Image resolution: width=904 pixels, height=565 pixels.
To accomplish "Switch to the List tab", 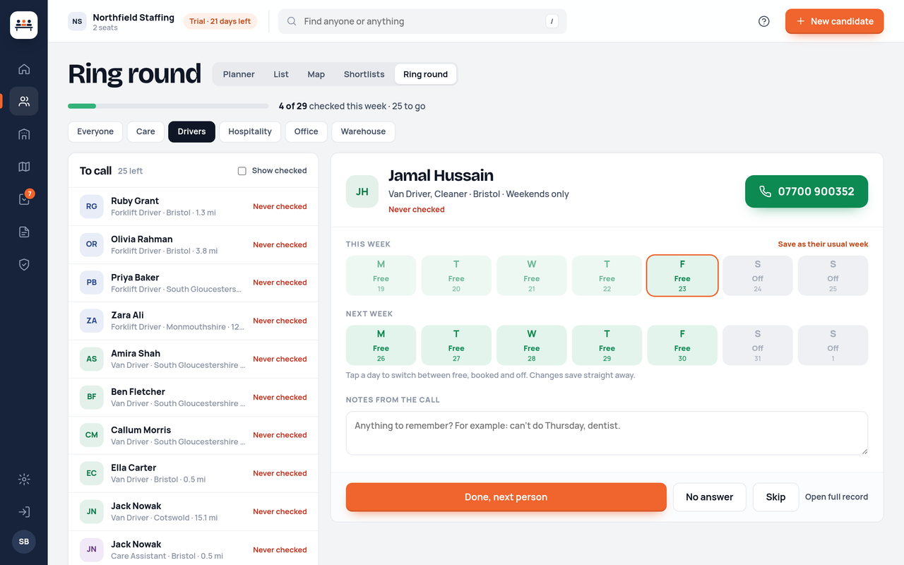I will coord(281,74).
